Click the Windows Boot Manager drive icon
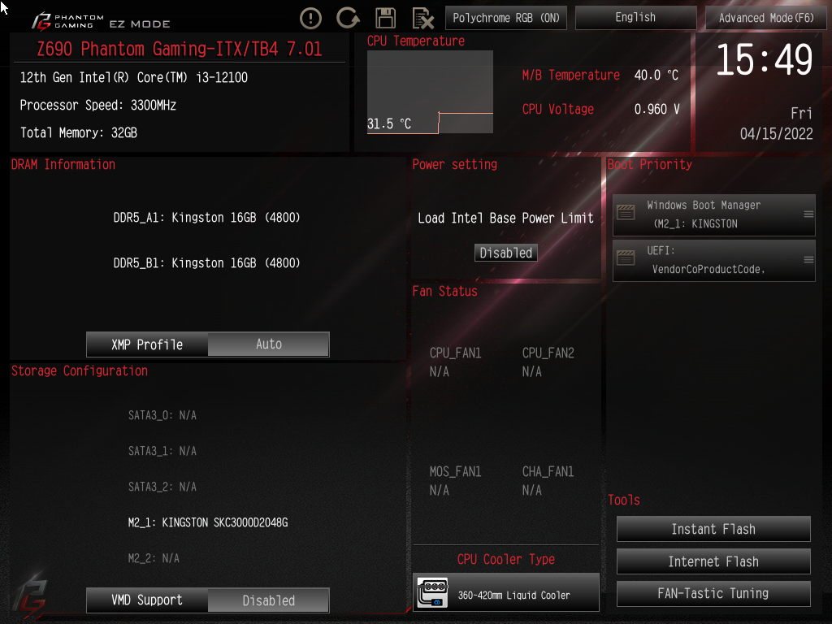Viewport: 832px width, 624px height. click(x=626, y=213)
